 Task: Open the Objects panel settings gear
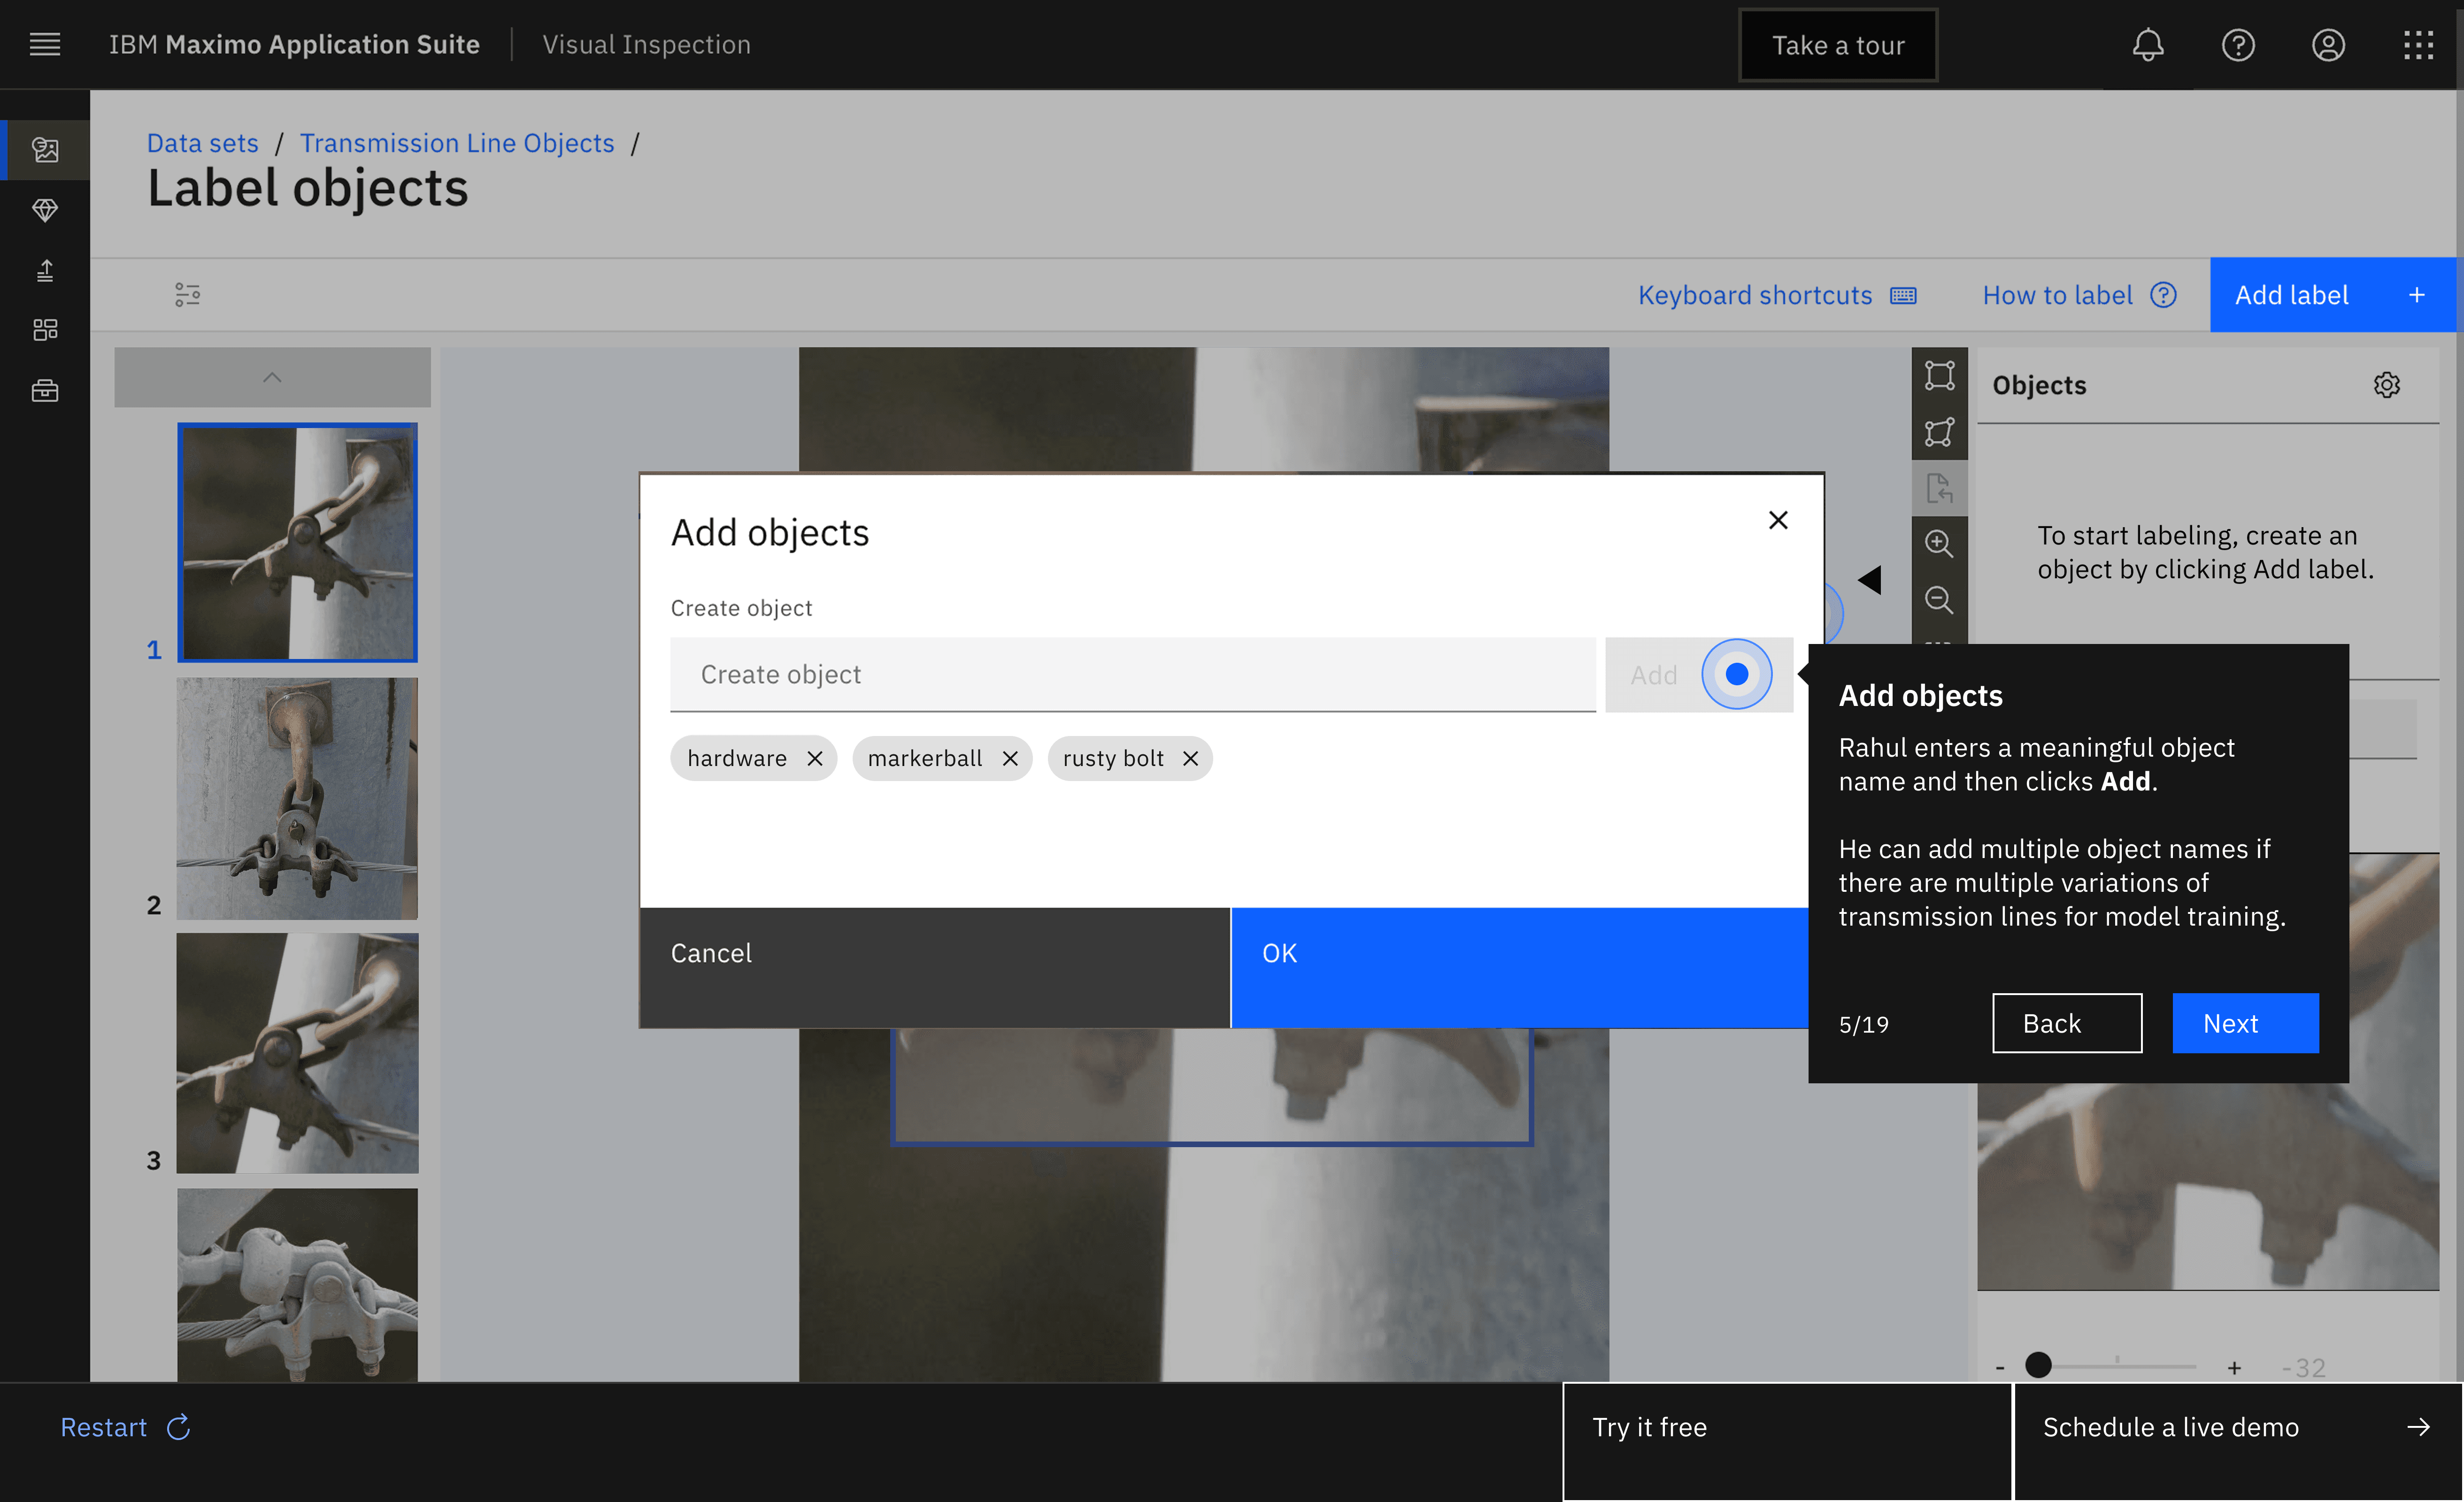(2386, 385)
